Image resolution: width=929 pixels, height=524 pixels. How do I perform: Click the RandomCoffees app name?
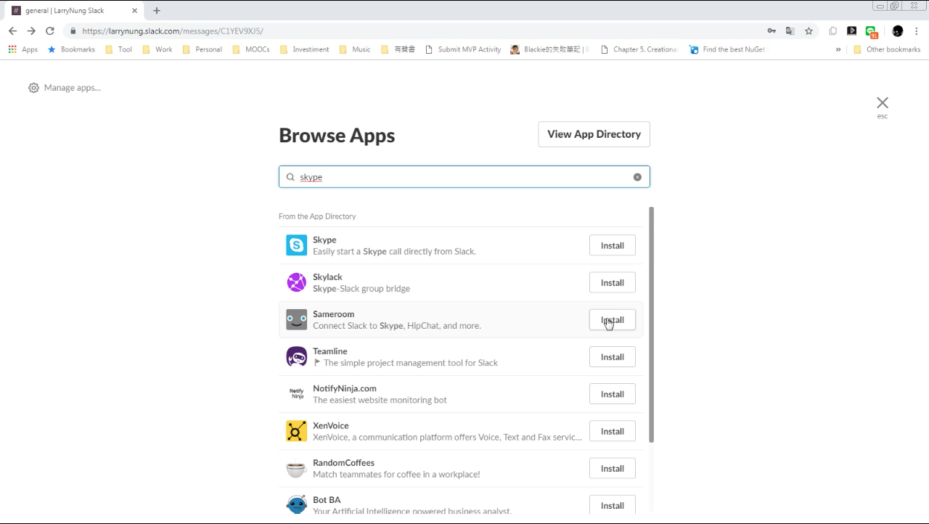pyautogui.click(x=343, y=462)
